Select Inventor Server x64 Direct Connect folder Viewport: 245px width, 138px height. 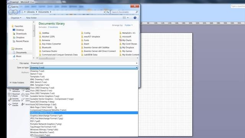click(x=98, y=51)
